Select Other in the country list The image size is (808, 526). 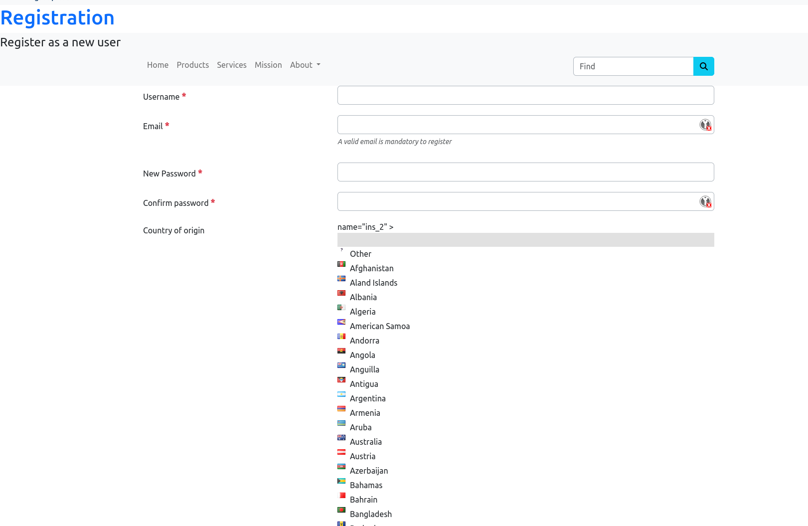coord(360,254)
